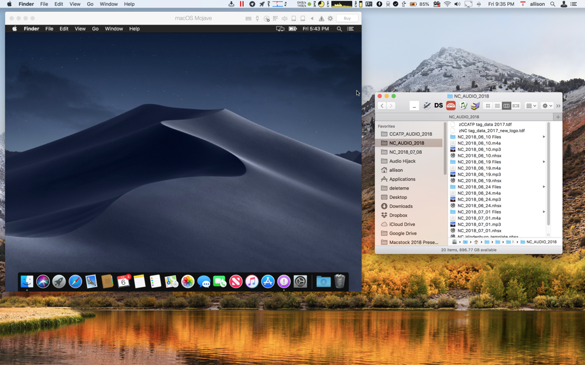Image resolution: width=585 pixels, height=365 pixels.
Task: Click allison username in host menu bar
Action: (x=537, y=4)
